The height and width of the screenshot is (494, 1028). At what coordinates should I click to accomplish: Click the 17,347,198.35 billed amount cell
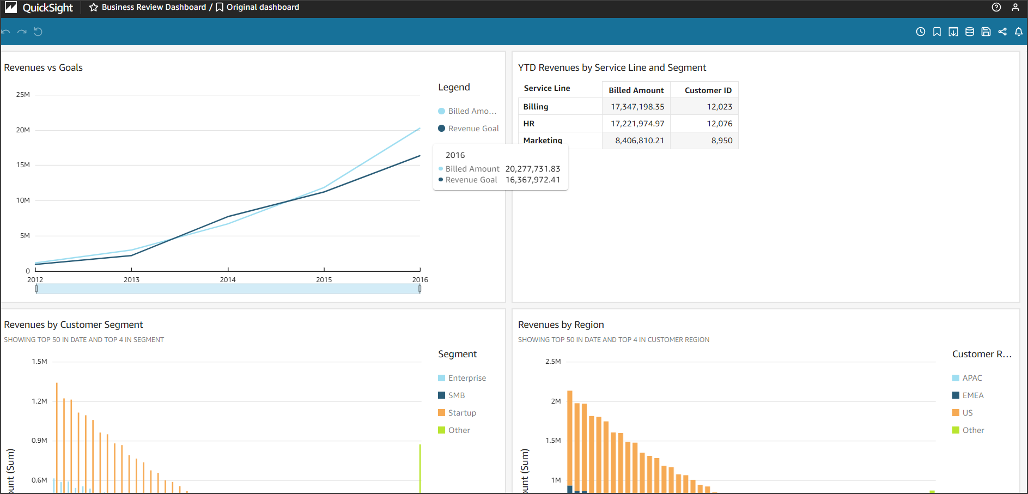coord(637,107)
